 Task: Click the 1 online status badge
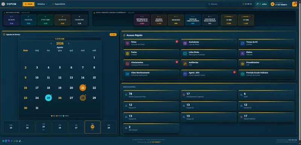coord(261,4)
